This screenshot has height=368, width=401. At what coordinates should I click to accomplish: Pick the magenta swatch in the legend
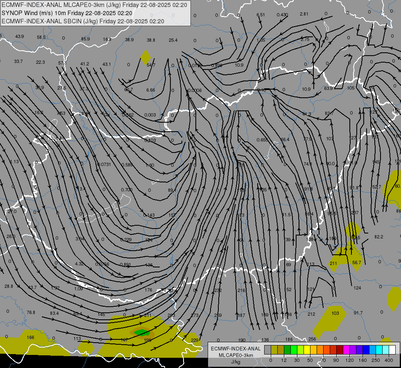(x=346, y=350)
